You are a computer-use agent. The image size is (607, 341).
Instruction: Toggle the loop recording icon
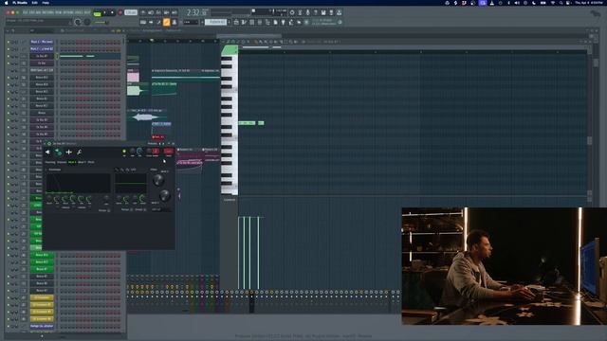click(175, 12)
